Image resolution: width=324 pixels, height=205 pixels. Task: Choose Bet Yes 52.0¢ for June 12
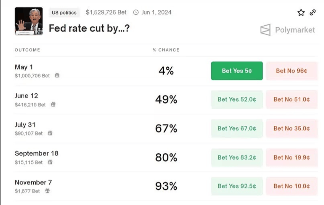point(237,99)
